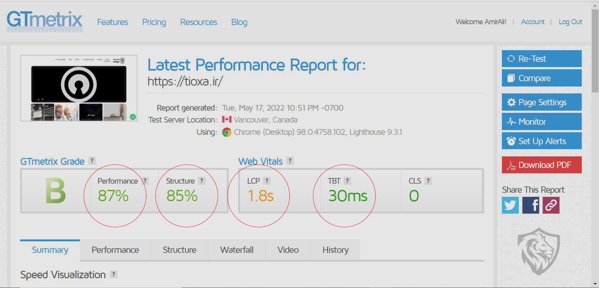This screenshot has width=599, height=288.
Task: Download PDF report
Action: point(542,165)
